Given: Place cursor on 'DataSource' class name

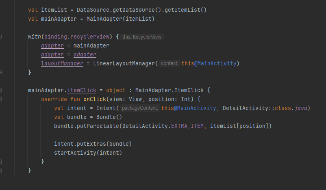Looking at the screenshot, I should click(93, 10).
